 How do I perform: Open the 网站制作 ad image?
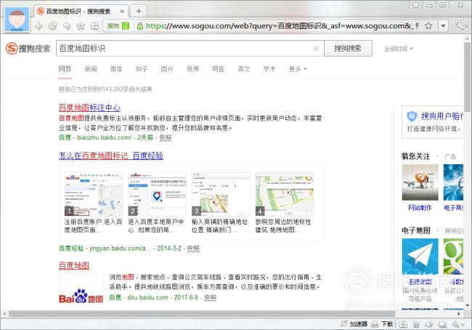420,182
